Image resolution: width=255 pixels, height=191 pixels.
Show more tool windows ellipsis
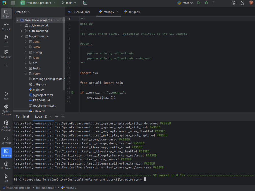[6, 65]
